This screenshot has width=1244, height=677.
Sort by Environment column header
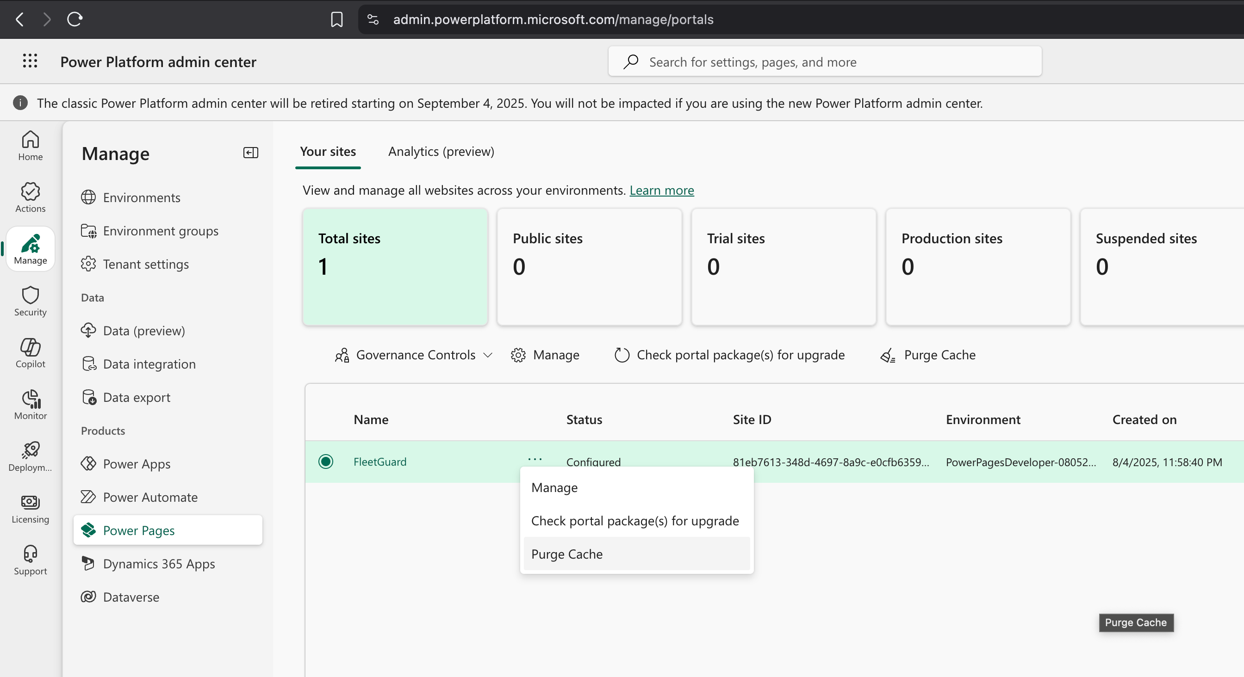pos(983,419)
